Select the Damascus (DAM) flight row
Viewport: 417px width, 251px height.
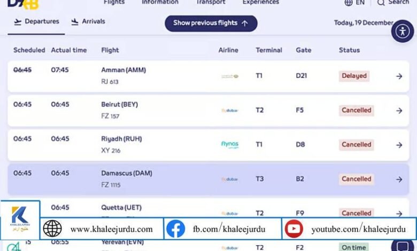tap(160, 179)
